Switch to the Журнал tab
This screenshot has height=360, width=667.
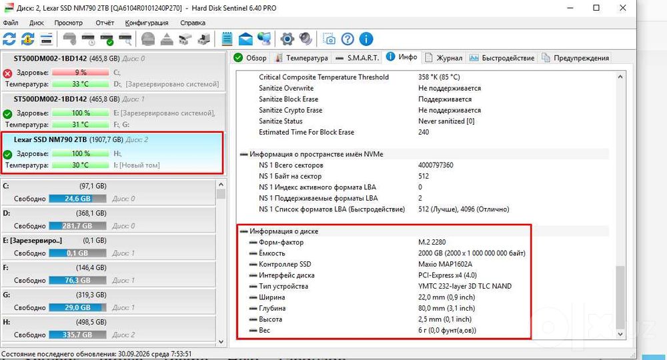point(444,58)
